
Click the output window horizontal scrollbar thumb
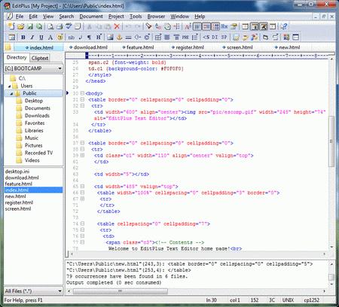click(121, 291)
